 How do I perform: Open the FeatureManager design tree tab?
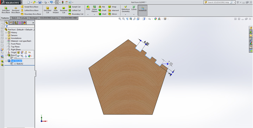coord(7,23)
